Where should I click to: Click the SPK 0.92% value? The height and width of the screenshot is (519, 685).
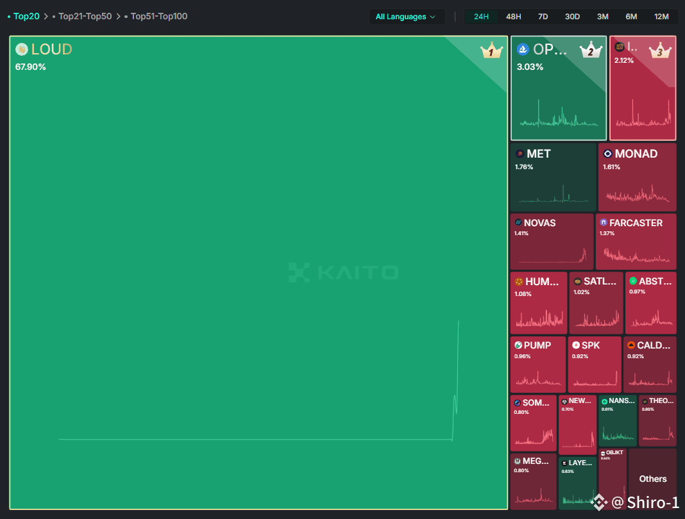pyautogui.click(x=580, y=356)
